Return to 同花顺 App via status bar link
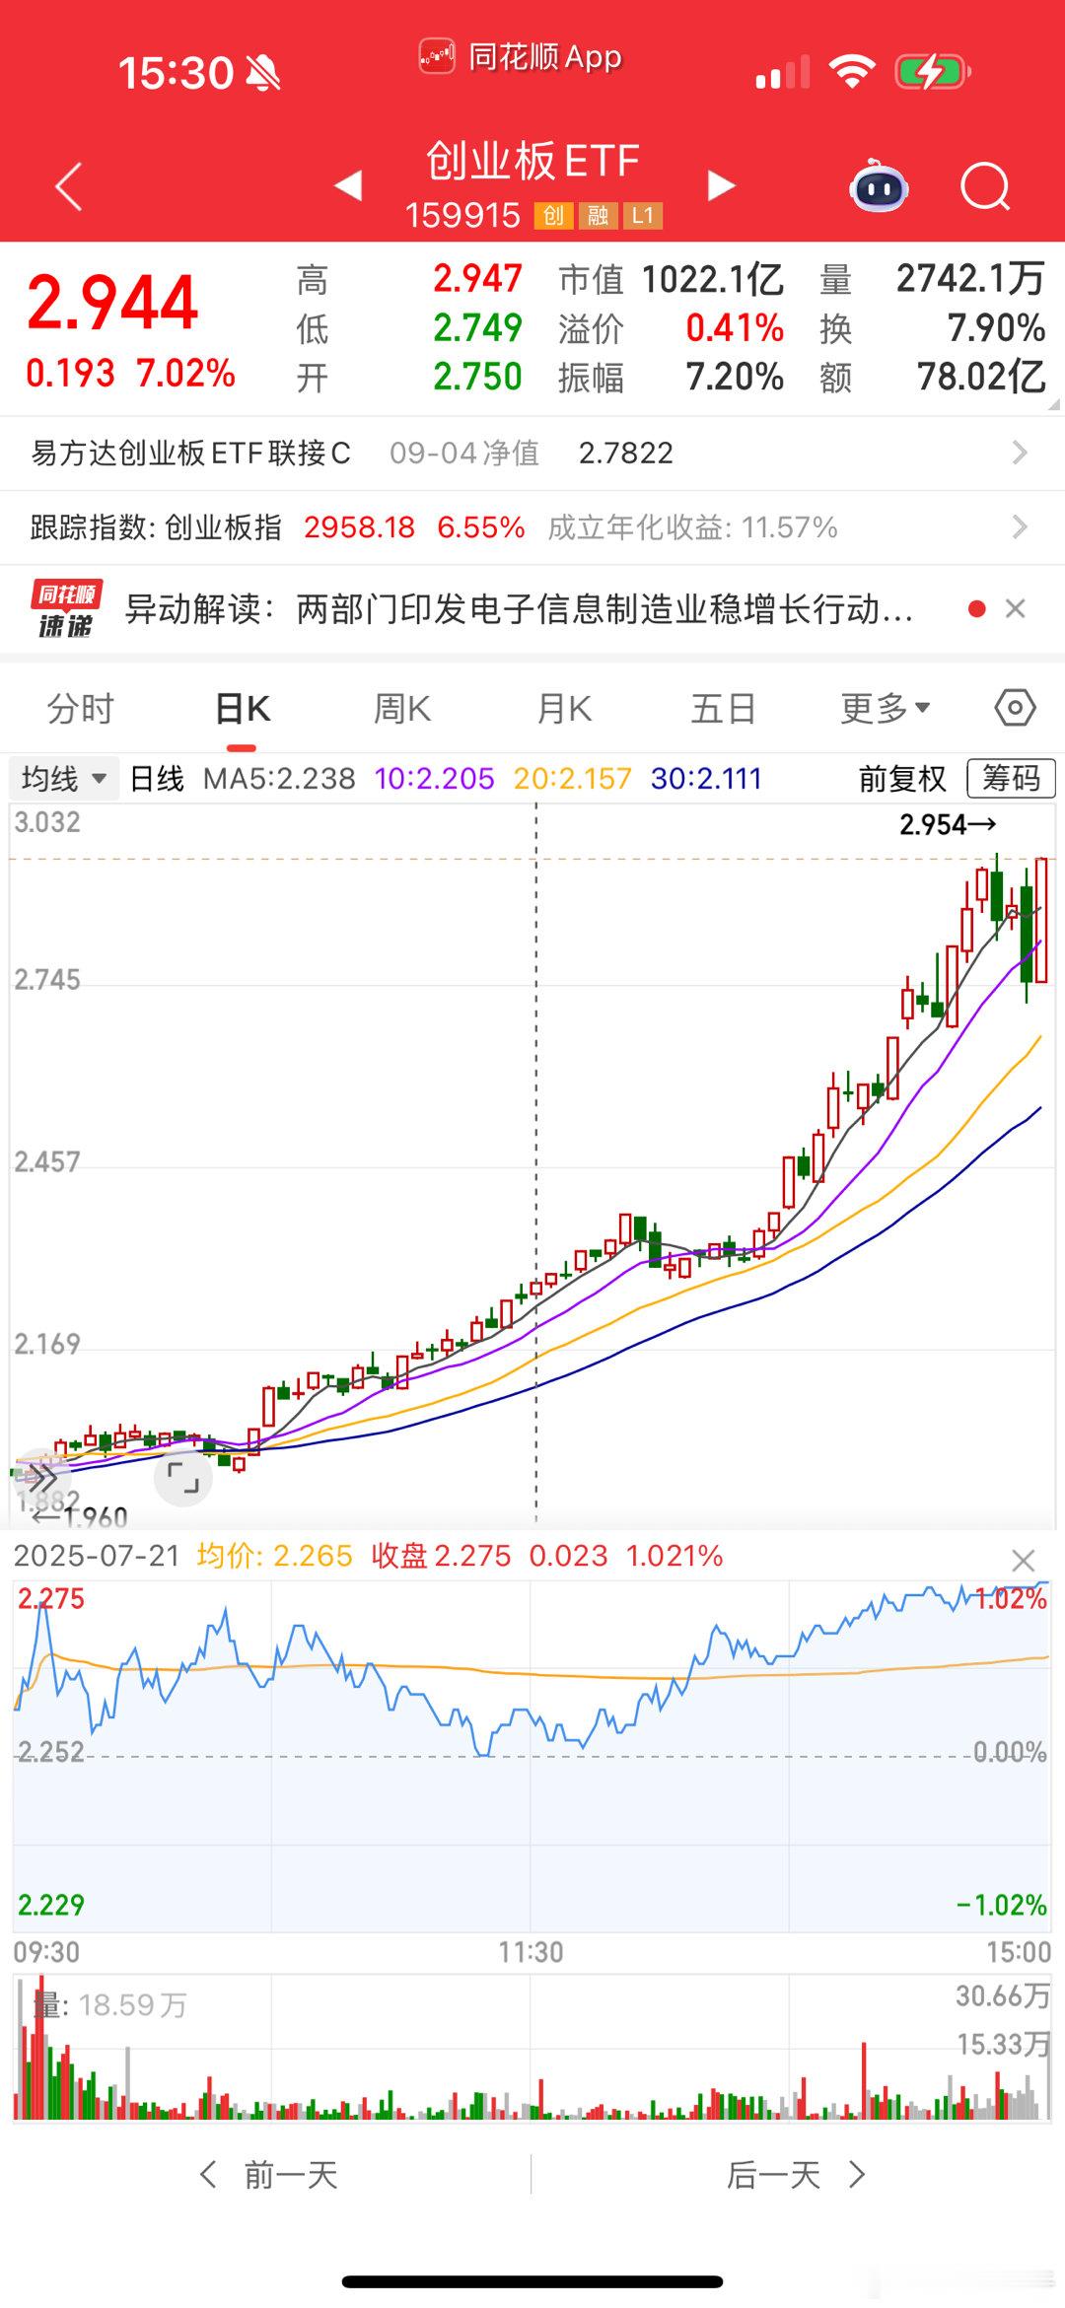 coord(521,57)
